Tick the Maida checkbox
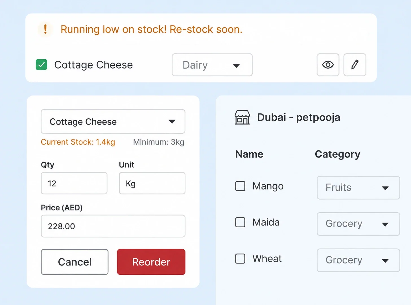Screen dimensions: 411x305 point(240,222)
